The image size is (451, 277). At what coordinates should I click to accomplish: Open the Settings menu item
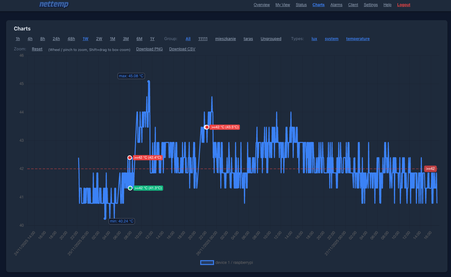coord(371,4)
